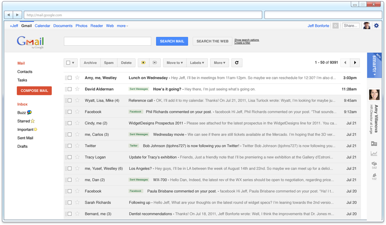Click the browser back arrow

(x=9, y=15)
